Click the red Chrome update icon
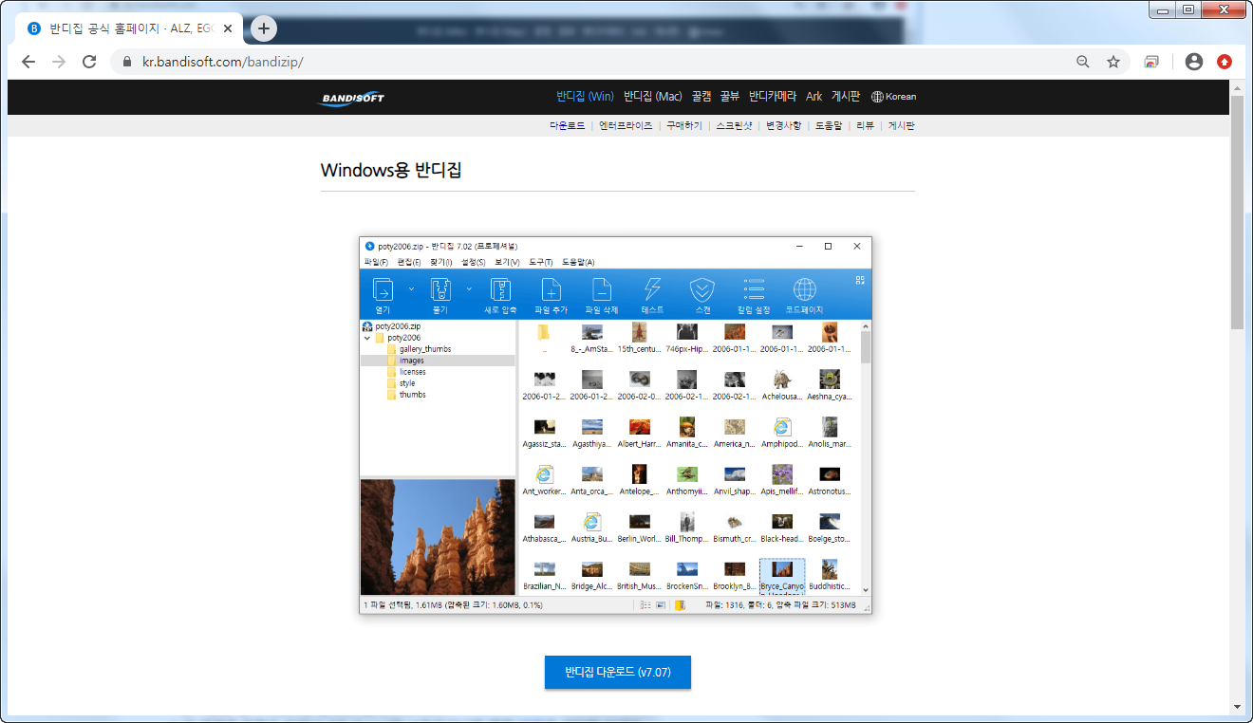This screenshot has width=1253, height=723. tap(1225, 62)
